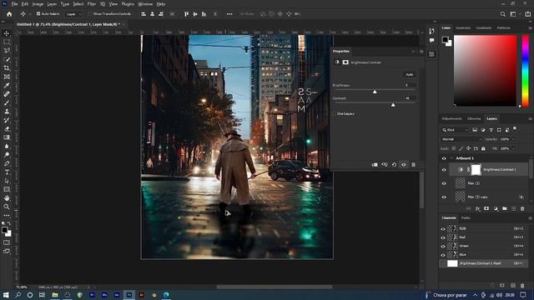
Task: Toggle visibility of the Green channel
Action: [x=443, y=247]
